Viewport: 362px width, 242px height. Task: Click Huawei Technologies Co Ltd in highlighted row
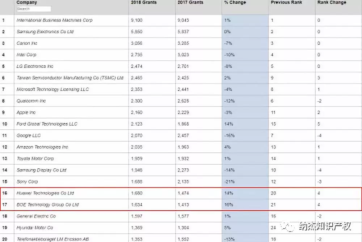coord(45,193)
